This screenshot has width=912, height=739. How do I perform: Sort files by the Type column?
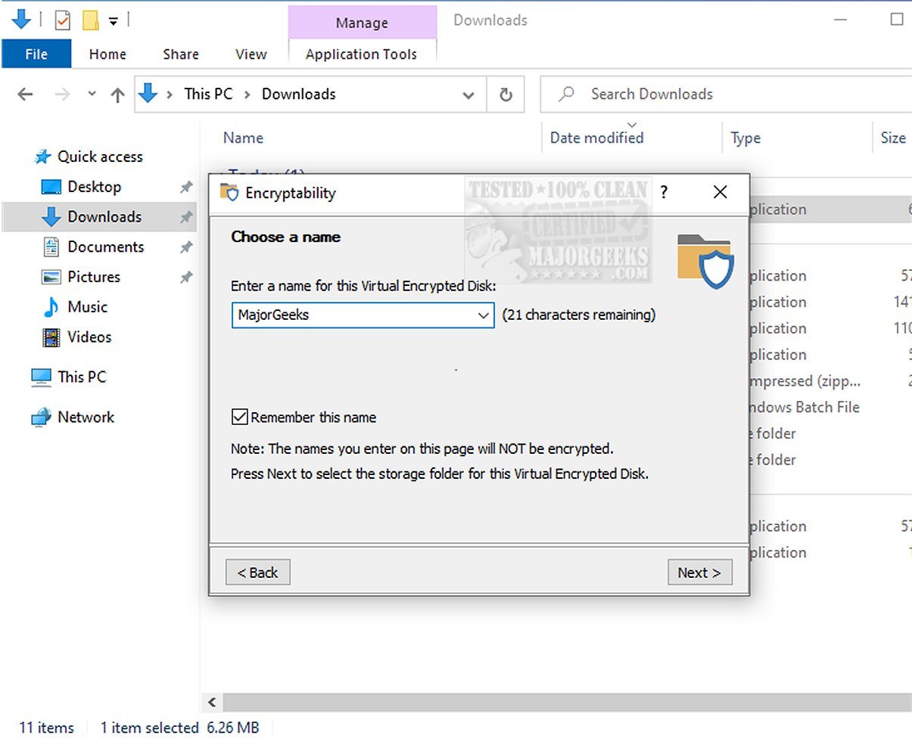(745, 138)
